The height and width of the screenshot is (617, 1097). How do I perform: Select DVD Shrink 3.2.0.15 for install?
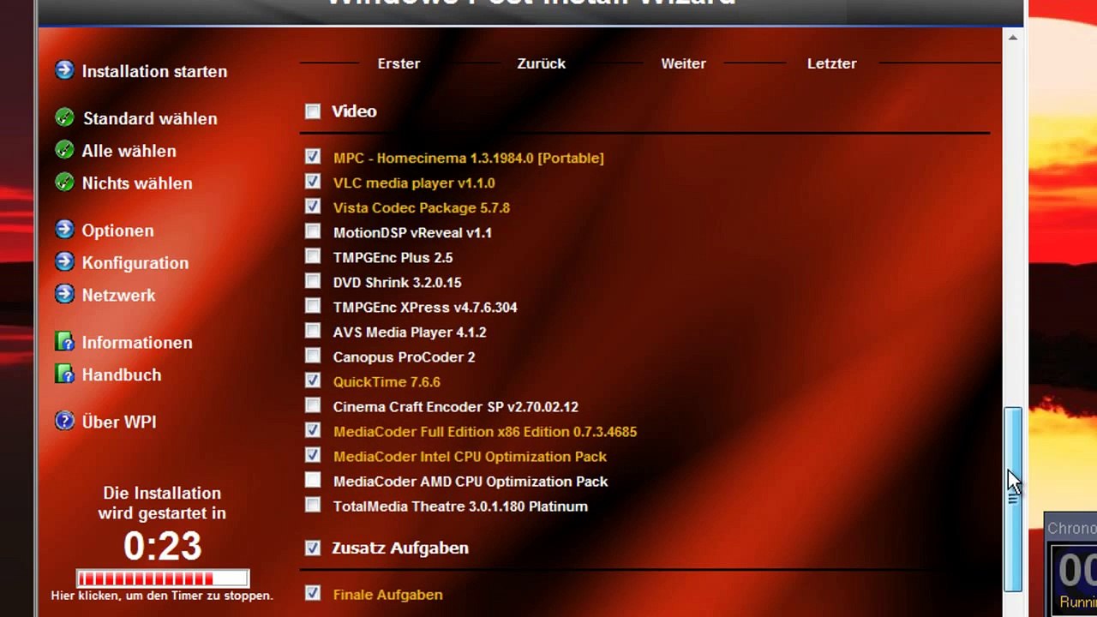tap(313, 281)
